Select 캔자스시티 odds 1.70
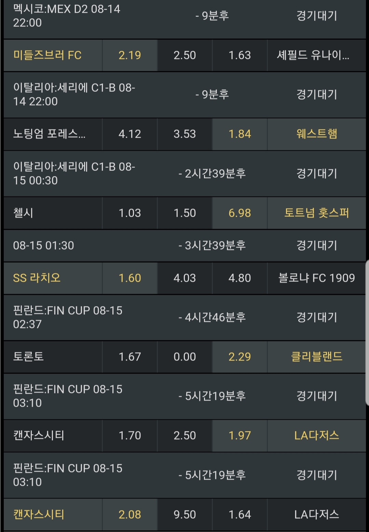This screenshot has height=532, width=369. pyautogui.click(x=130, y=435)
